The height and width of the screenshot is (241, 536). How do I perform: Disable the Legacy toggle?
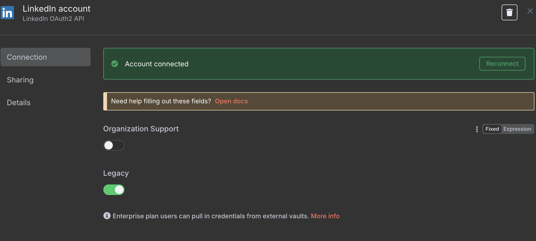pos(114,189)
